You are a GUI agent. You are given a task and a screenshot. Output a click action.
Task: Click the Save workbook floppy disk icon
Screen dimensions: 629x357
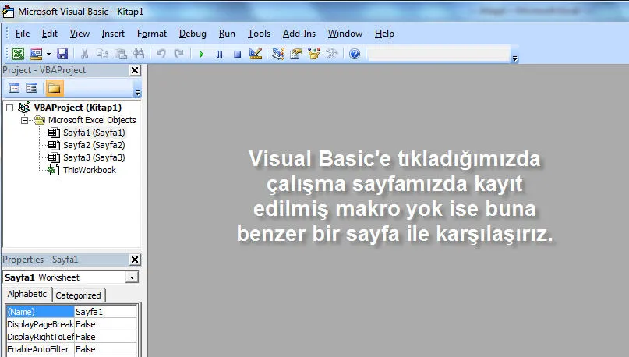point(62,54)
